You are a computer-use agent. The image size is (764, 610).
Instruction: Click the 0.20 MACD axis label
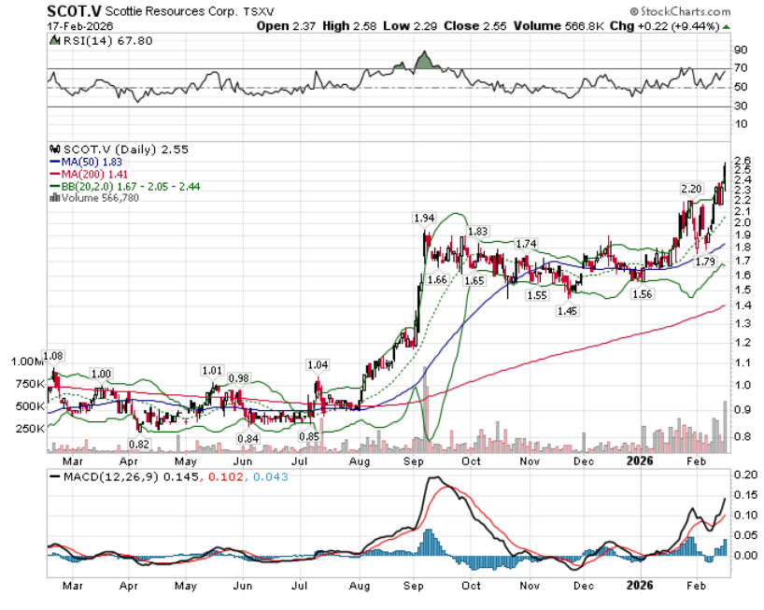pyautogui.click(x=746, y=475)
